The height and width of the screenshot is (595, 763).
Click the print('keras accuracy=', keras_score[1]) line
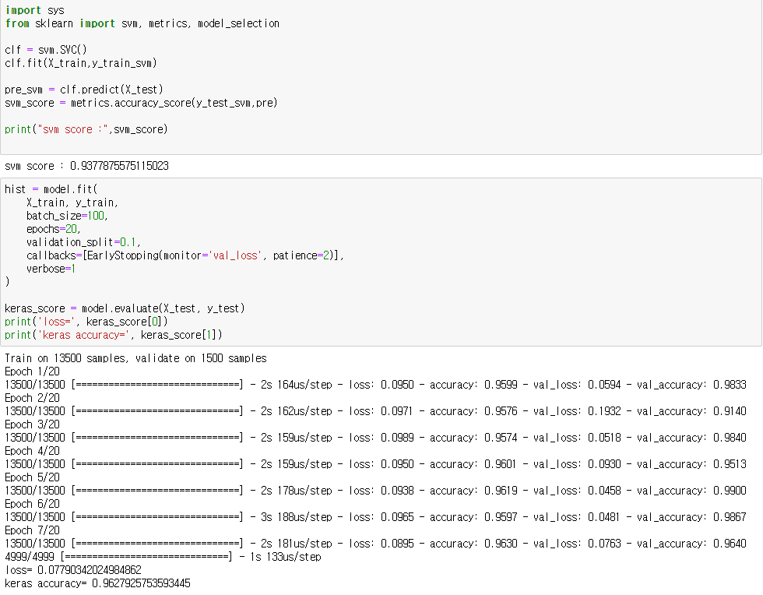point(114,335)
